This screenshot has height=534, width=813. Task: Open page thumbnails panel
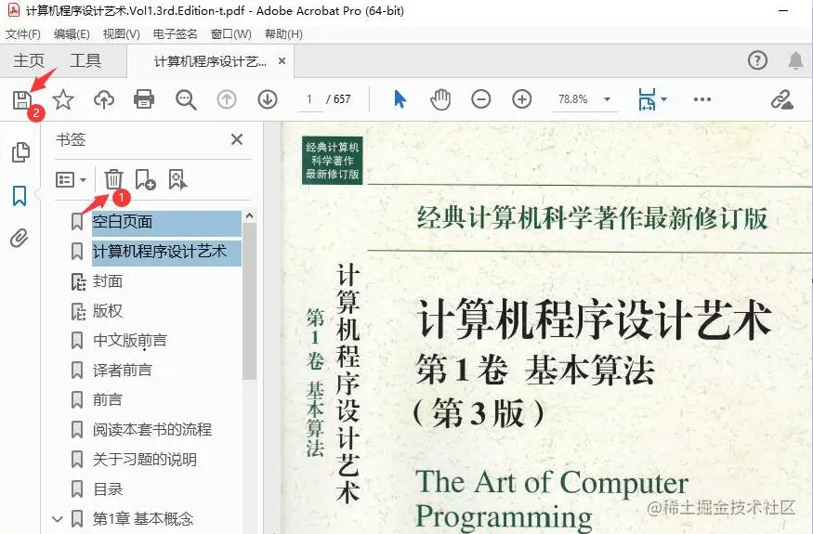pyautogui.click(x=20, y=152)
